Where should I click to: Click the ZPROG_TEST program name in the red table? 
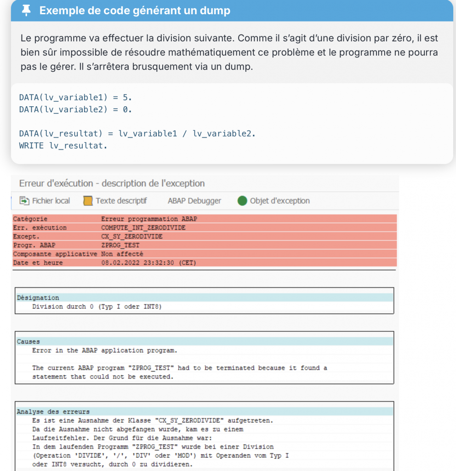[x=120, y=245]
